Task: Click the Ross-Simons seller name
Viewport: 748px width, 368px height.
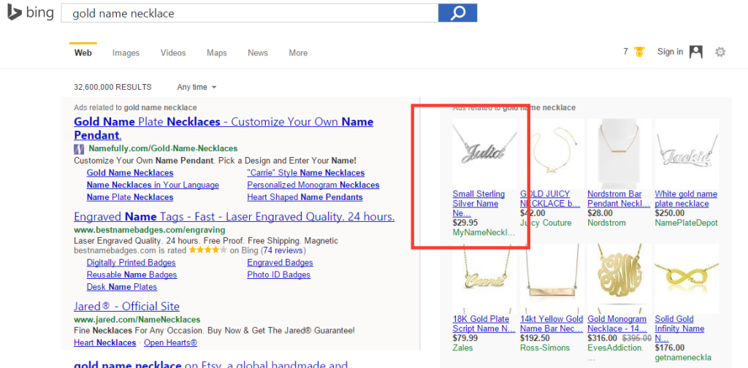Action: pos(545,348)
